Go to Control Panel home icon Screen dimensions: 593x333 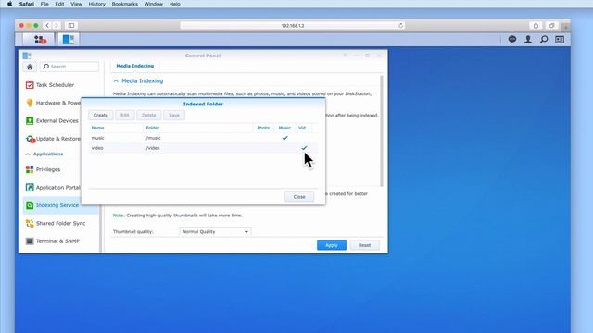click(30, 67)
